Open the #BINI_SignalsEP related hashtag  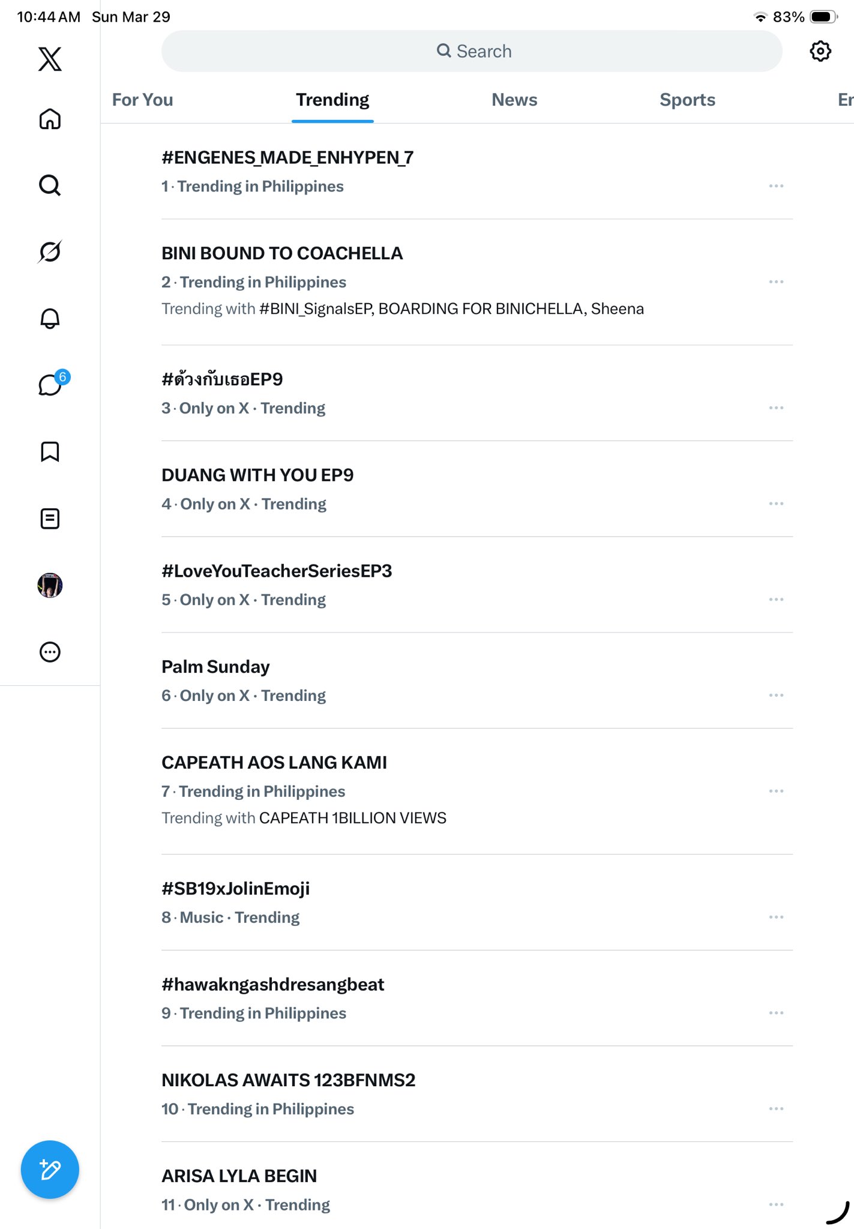(x=316, y=308)
